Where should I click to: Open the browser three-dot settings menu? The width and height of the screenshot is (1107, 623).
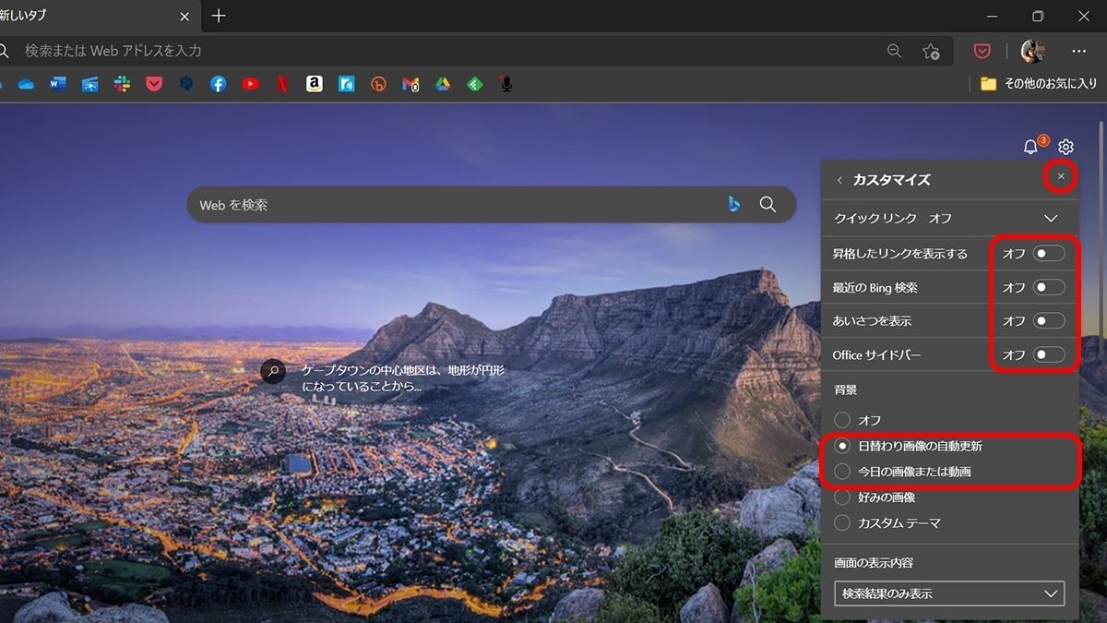pyautogui.click(x=1079, y=52)
